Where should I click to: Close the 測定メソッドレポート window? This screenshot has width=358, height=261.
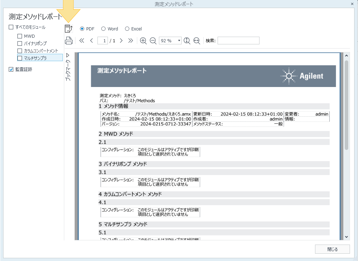tap(352, 4)
